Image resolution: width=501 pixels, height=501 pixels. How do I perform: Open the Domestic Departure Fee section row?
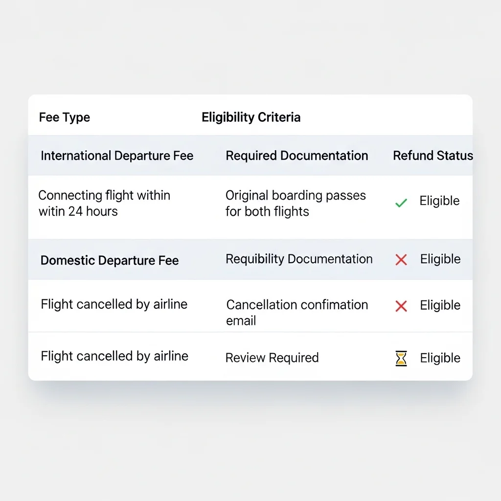tap(110, 260)
